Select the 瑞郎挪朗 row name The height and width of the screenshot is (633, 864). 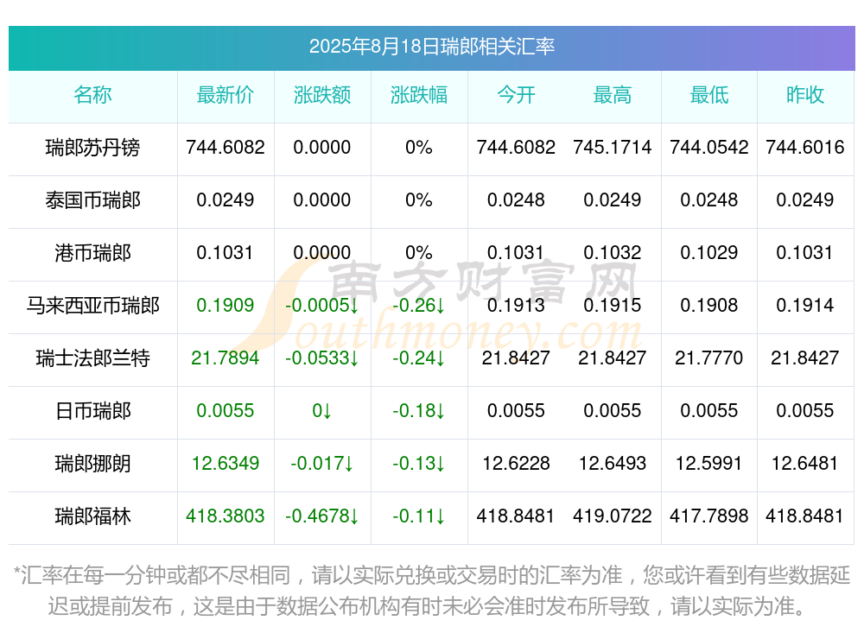point(92,464)
